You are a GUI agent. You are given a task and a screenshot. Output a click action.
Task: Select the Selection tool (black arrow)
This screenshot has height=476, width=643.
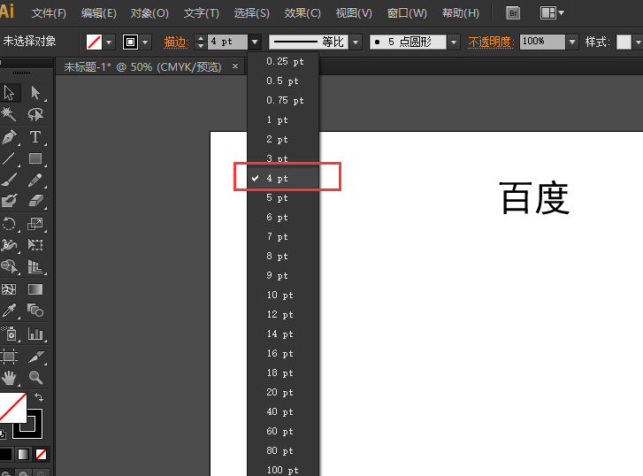[x=9, y=93]
